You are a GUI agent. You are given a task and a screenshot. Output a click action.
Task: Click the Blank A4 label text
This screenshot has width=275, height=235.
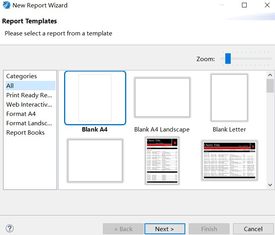(x=95, y=130)
